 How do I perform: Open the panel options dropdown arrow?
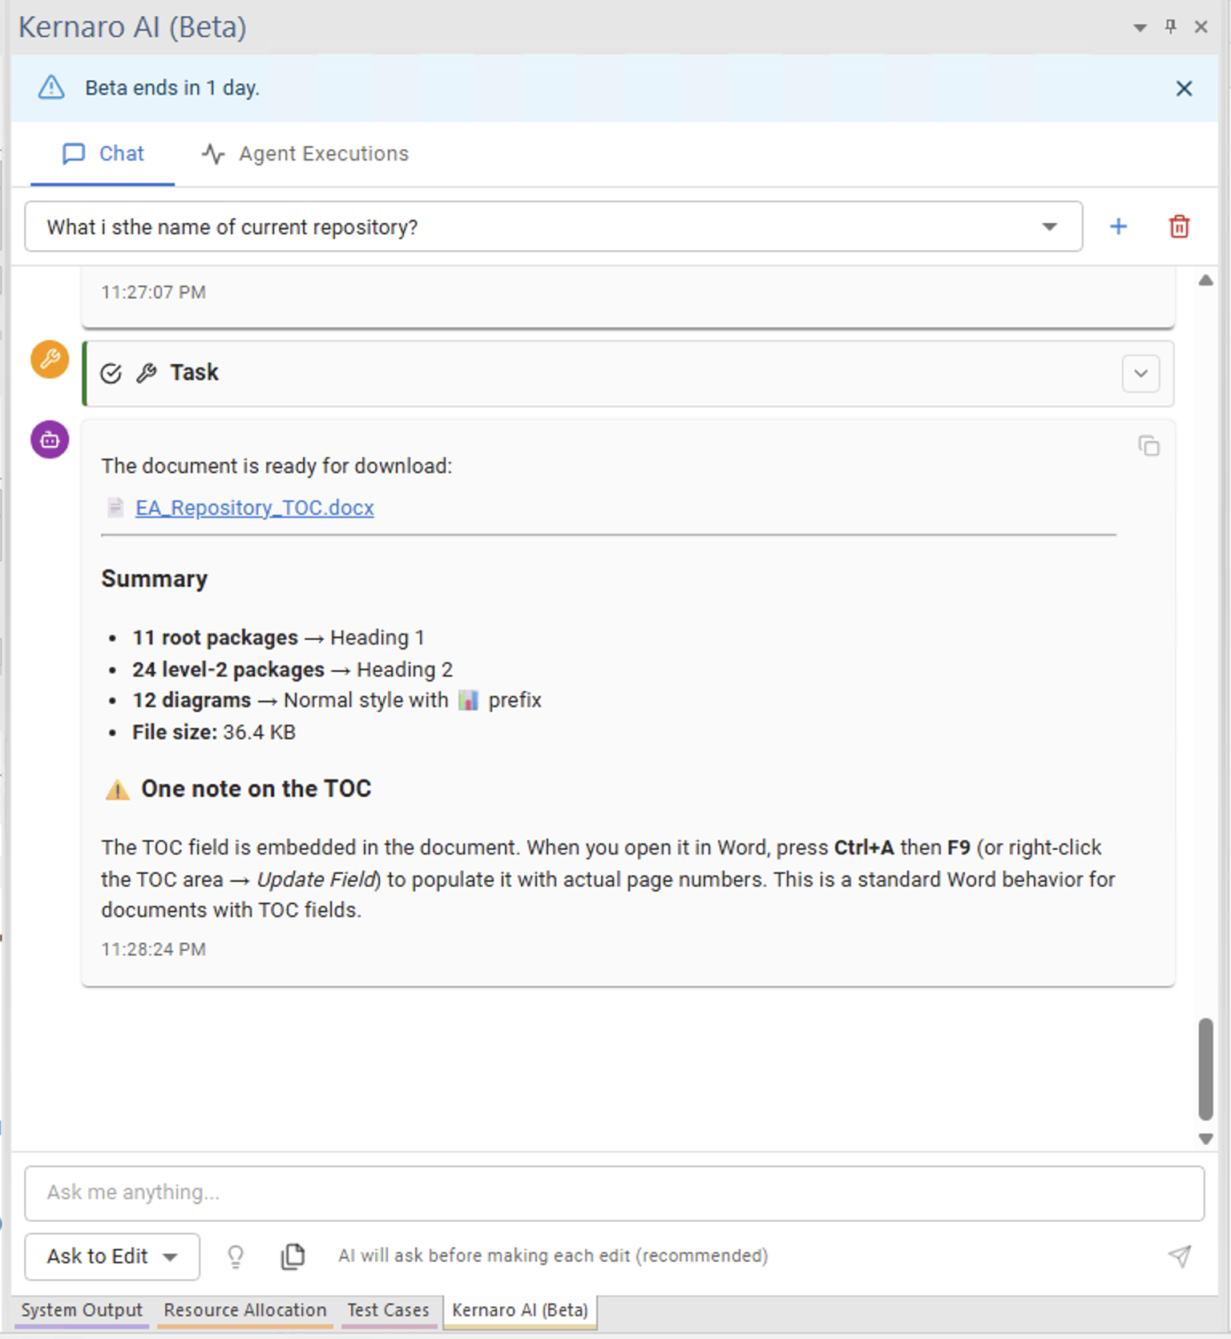[1140, 28]
